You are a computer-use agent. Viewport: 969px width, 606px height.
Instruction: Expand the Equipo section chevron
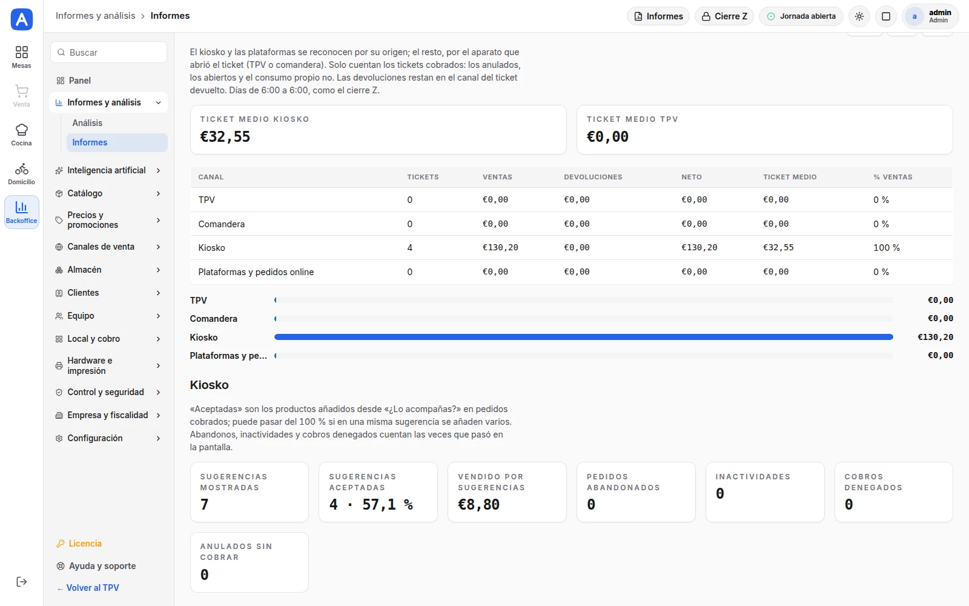coord(158,316)
